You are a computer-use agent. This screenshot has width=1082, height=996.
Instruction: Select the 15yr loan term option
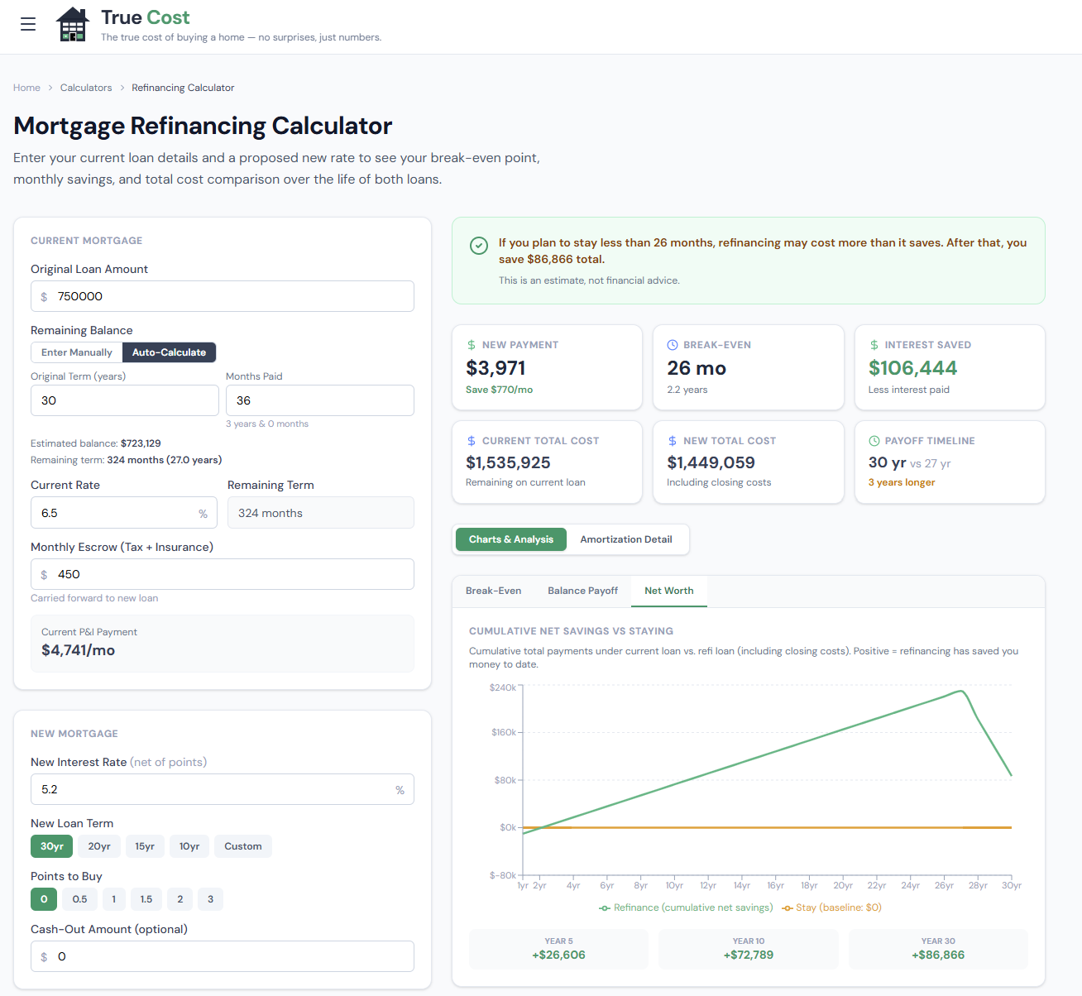pos(145,846)
